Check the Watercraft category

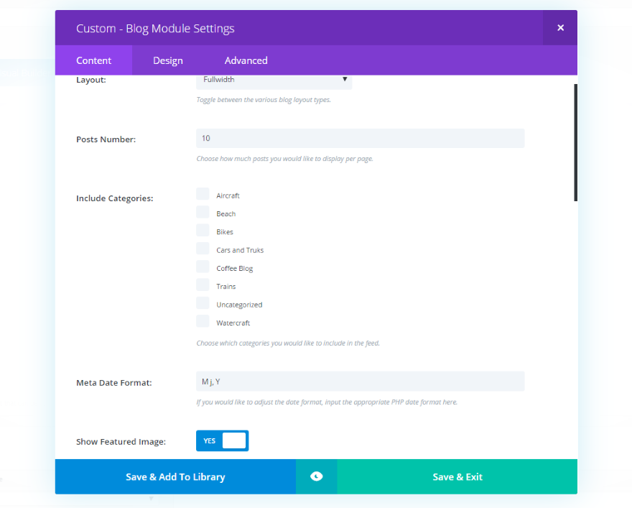point(203,322)
